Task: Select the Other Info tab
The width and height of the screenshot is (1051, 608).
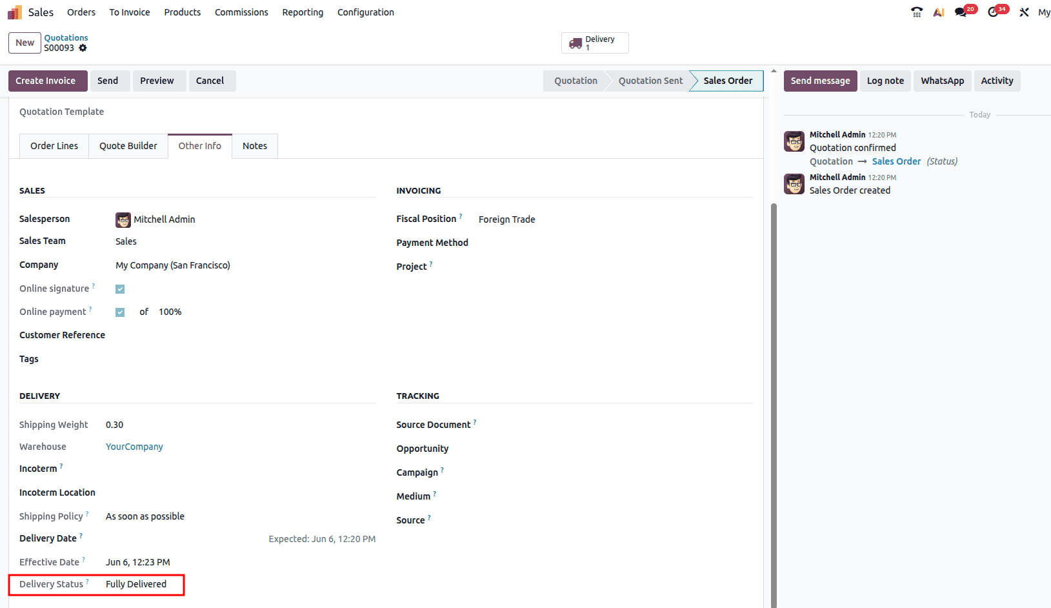Action: [200, 146]
